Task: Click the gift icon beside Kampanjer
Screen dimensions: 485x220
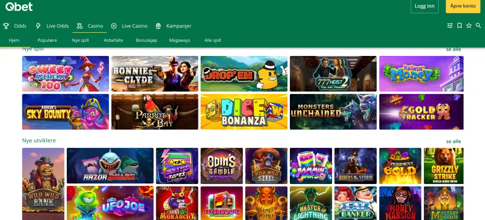Action: pos(158,26)
